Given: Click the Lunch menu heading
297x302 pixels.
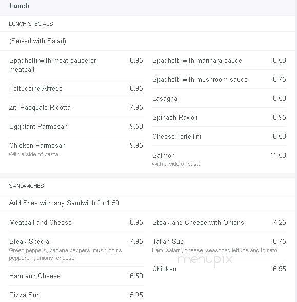Looking at the screenshot, I should (19, 6).
